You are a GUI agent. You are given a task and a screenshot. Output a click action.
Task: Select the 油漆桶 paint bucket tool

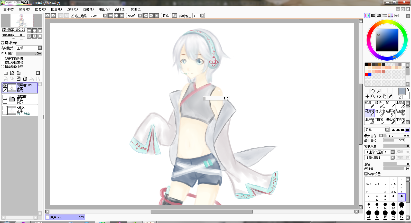[x=370, y=121]
